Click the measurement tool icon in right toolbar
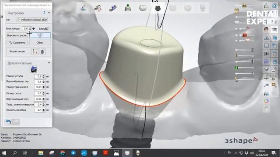The width and height of the screenshot is (280, 157). 266,85
